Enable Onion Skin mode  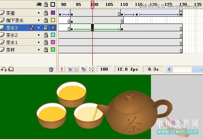tap(70, 69)
